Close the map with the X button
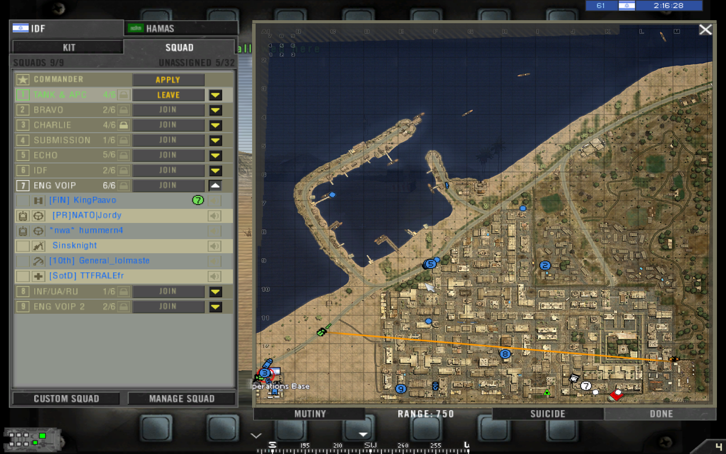The width and height of the screenshot is (726, 454). [705, 30]
